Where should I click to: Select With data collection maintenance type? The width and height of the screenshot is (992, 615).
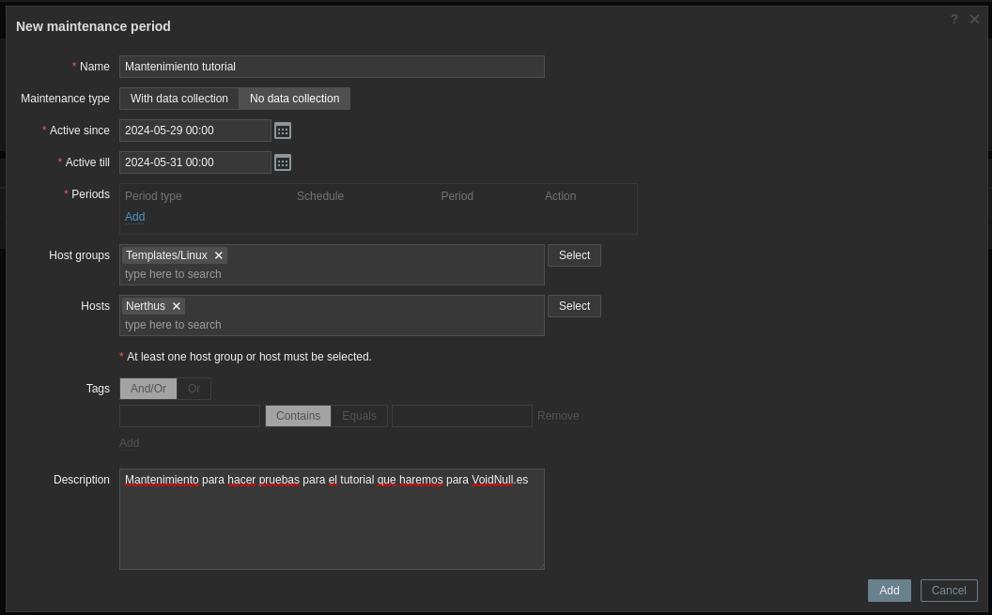pos(178,99)
